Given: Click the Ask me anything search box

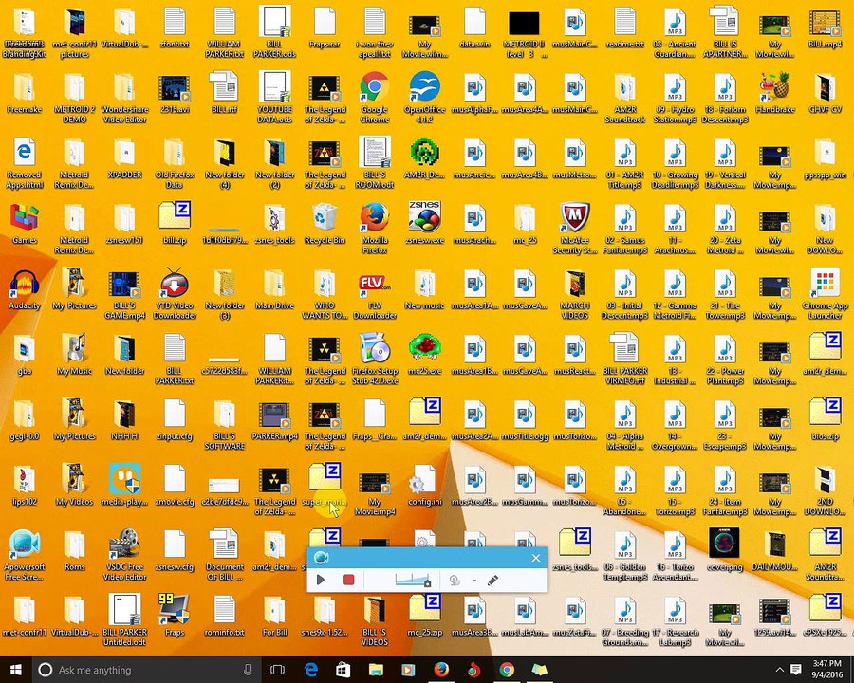Looking at the screenshot, I should click(x=147, y=670).
